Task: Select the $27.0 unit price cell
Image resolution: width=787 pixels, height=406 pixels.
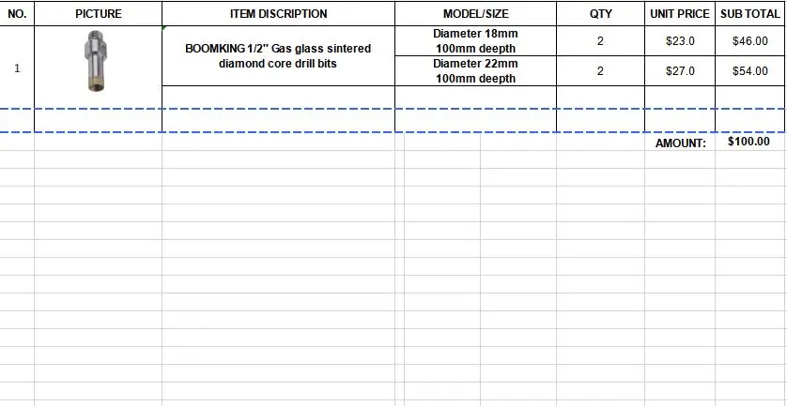Action: click(680, 71)
